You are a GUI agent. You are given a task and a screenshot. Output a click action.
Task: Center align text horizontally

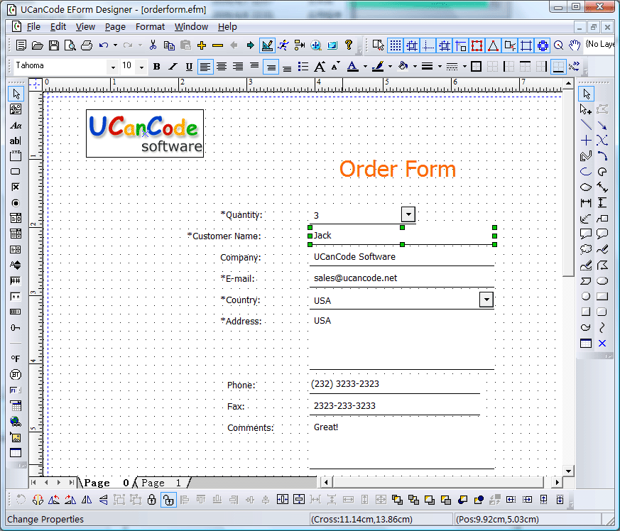(x=222, y=67)
